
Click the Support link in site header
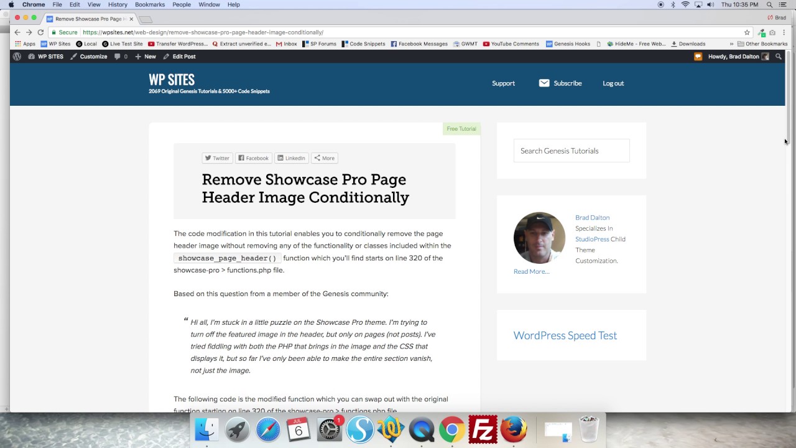tap(503, 83)
